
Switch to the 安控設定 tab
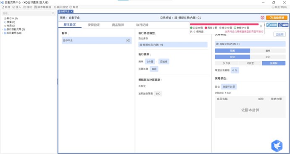94,25
